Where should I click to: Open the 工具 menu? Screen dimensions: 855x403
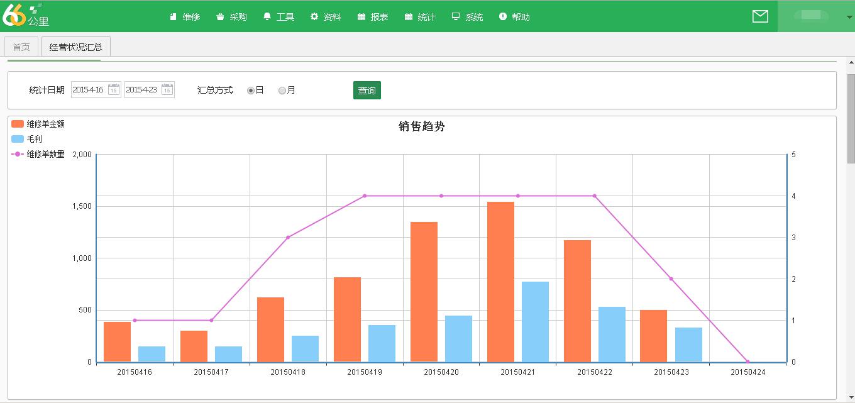pyautogui.click(x=279, y=17)
